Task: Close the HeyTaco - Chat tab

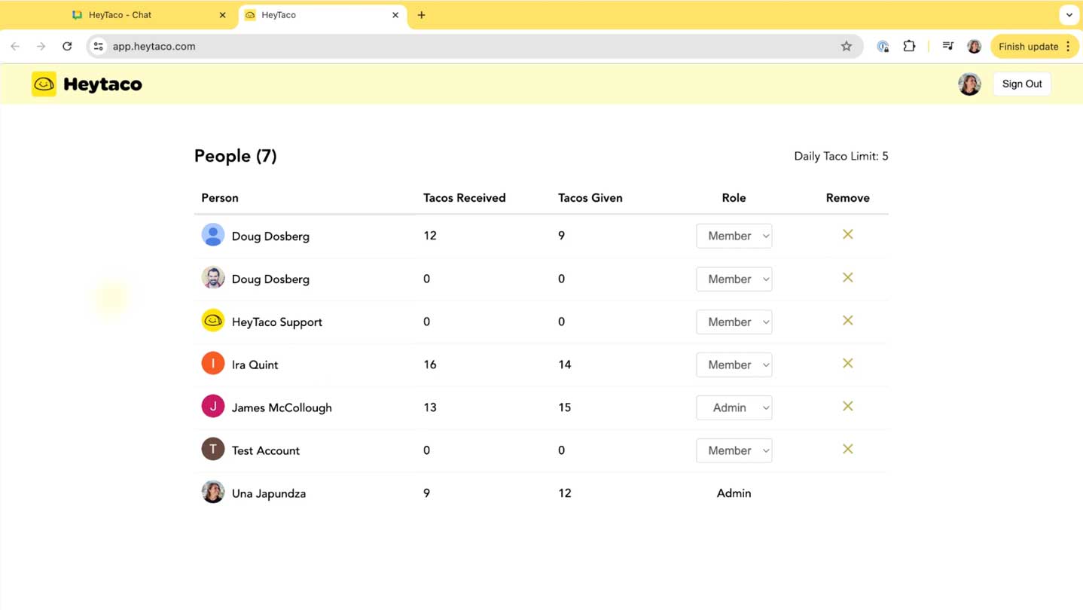Action: pos(222,15)
